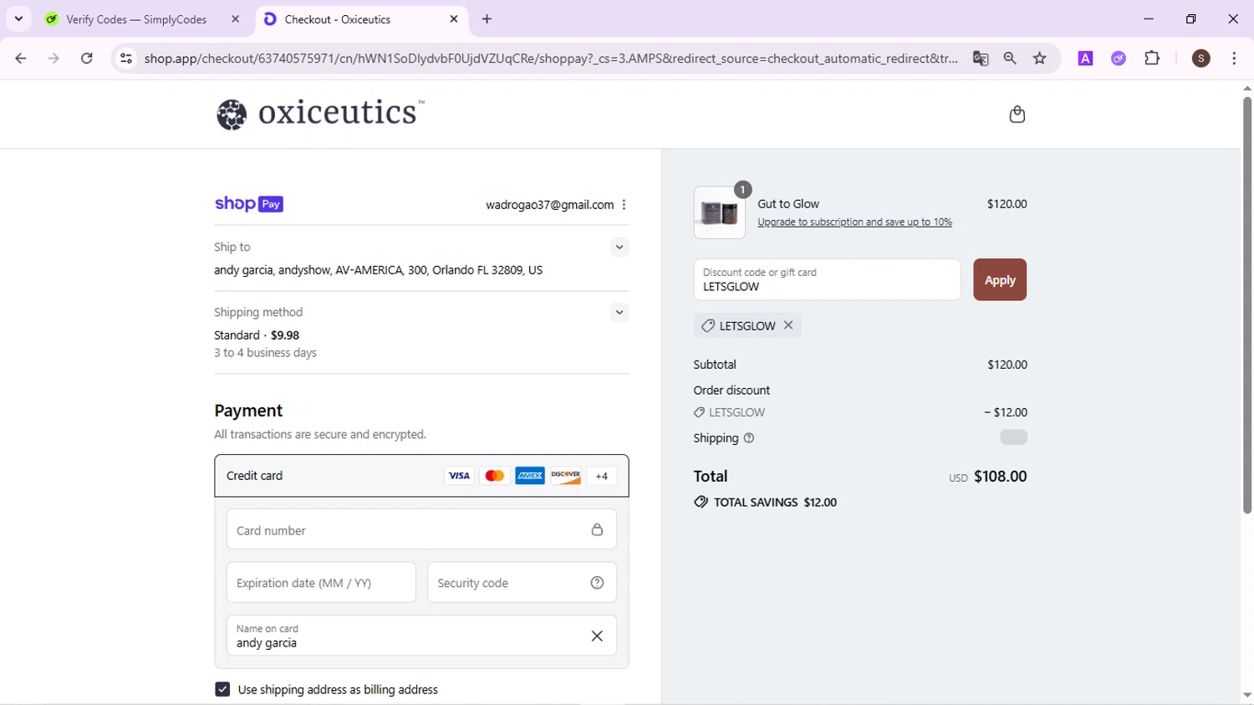Go back to the previous page
The height and width of the screenshot is (705, 1254).
(21, 59)
